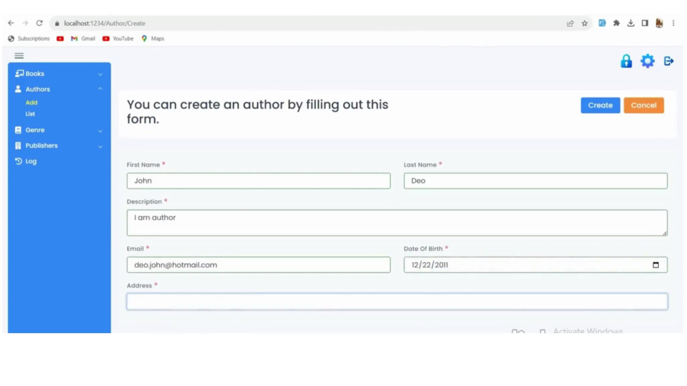Viewport: 687px width, 386px height.
Task: Click the Date Of Birth field
Action: pos(535,265)
